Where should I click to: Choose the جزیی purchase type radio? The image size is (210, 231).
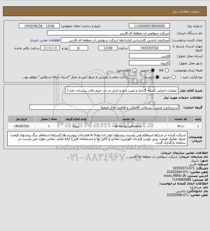[173, 77]
